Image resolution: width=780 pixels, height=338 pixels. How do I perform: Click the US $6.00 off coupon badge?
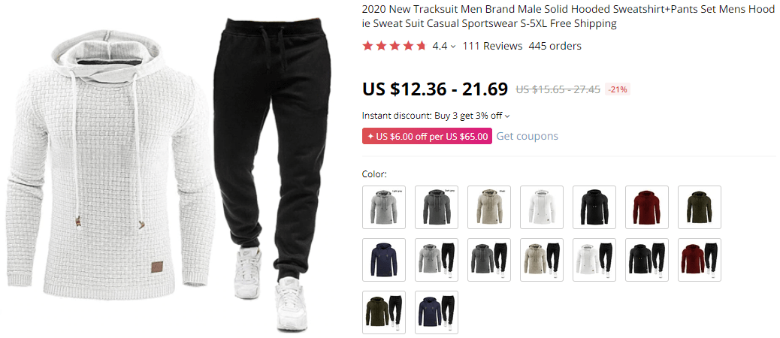428,136
